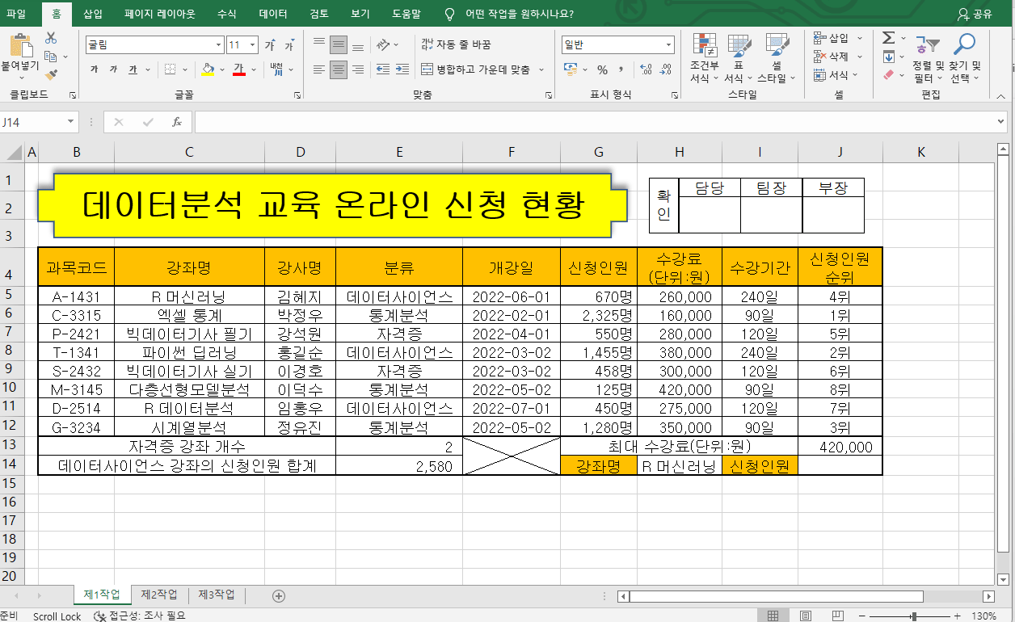
Task: Click the fx insert function icon
Action: click(x=177, y=122)
